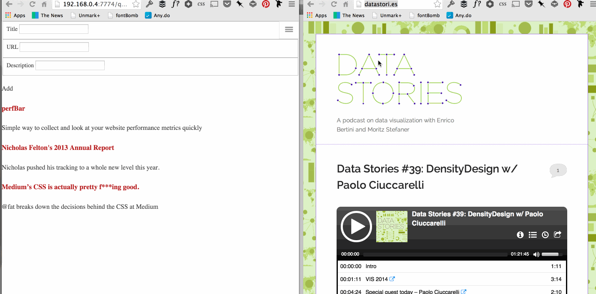Open the key extension in datastori.es window
Screen dimensions: 596x294
(x=450, y=4)
